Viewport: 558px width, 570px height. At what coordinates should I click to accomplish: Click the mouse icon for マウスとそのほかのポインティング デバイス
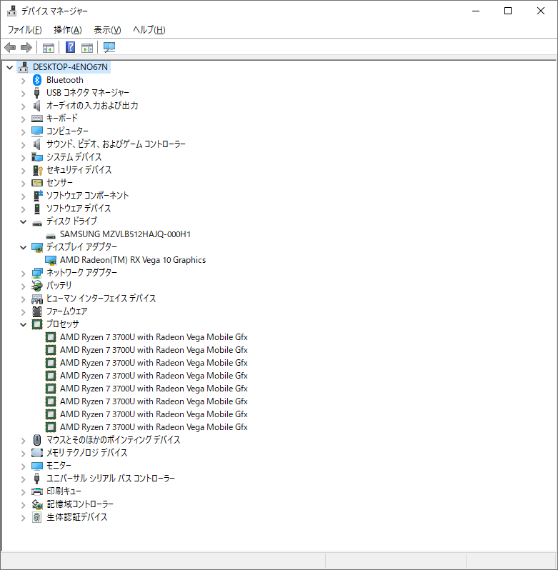tap(36, 440)
